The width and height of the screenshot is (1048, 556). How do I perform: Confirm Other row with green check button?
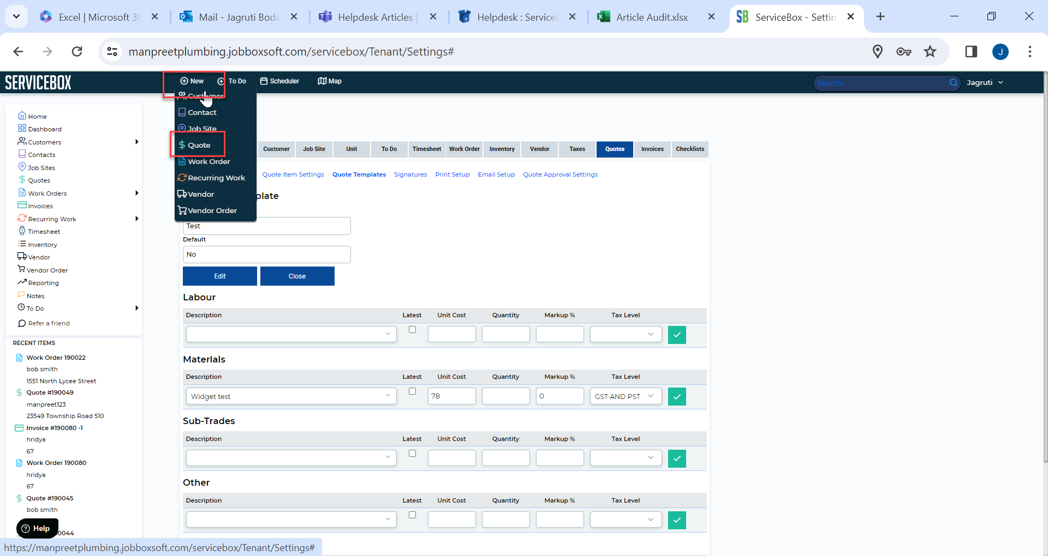(677, 520)
